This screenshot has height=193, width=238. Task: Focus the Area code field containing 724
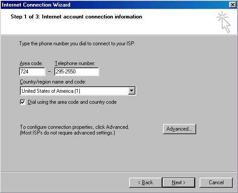coord(32,72)
